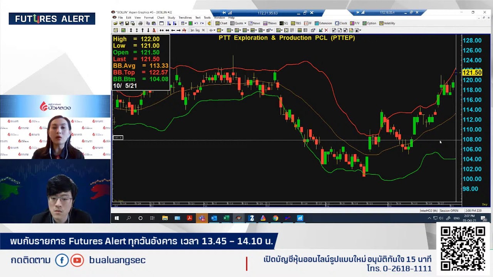Toggle percent scale '%' button
The width and height of the screenshot is (493, 277).
click(x=203, y=30)
